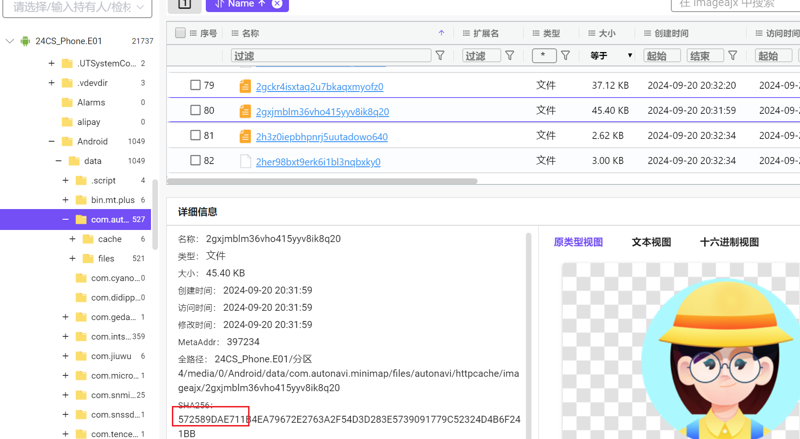Click the ascending sort arrow in 名称 header
The image size is (800, 439).
(x=441, y=33)
